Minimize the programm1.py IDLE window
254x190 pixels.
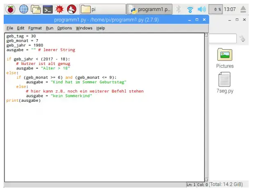pyautogui.click(x=189, y=20)
